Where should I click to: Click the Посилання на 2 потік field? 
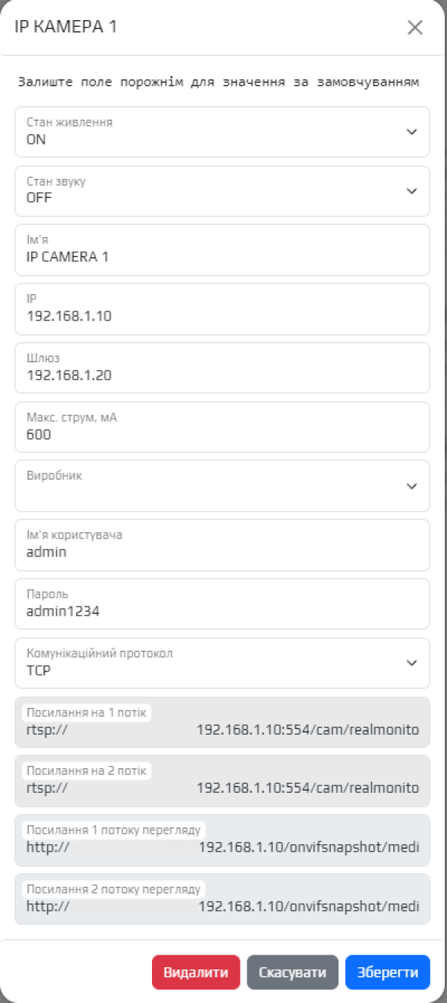pos(222,781)
